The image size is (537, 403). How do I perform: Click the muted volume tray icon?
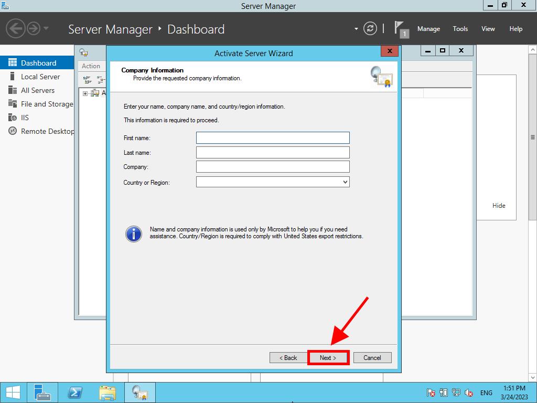(468, 393)
